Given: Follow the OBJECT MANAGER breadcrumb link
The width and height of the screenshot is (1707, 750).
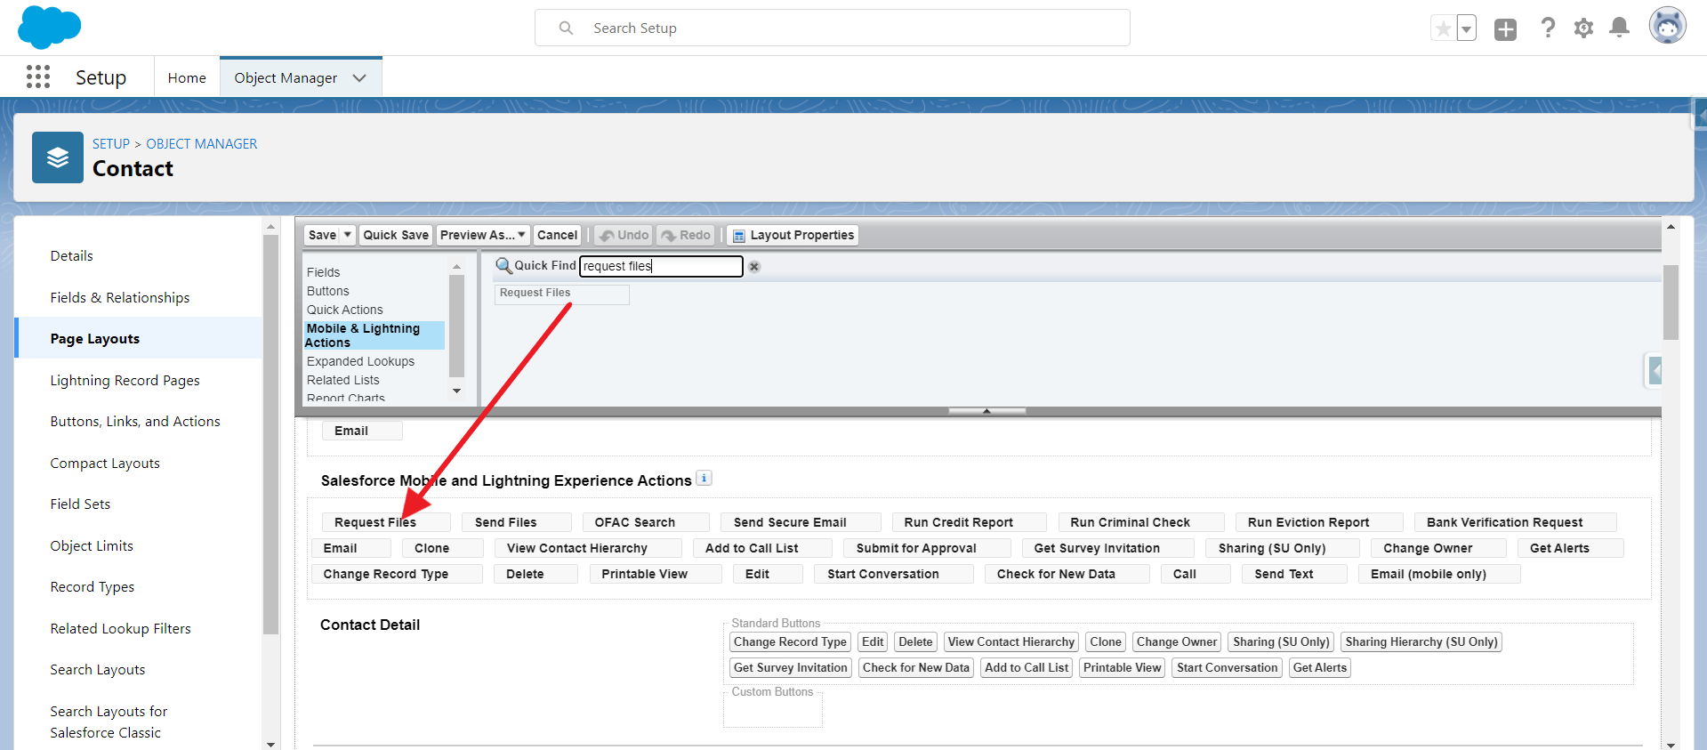Looking at the screenshot, I should click(x=202, y=144).
